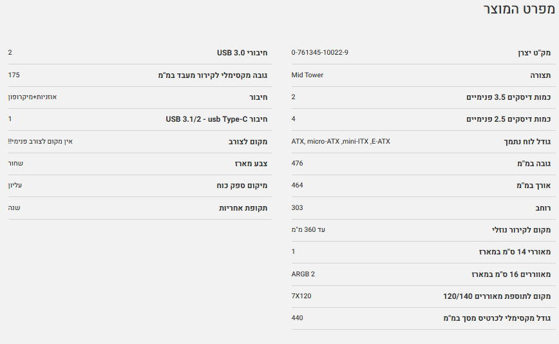Click the 'תקופת אחריות' warranty label
559x344 pixels.
click(243, 207)
